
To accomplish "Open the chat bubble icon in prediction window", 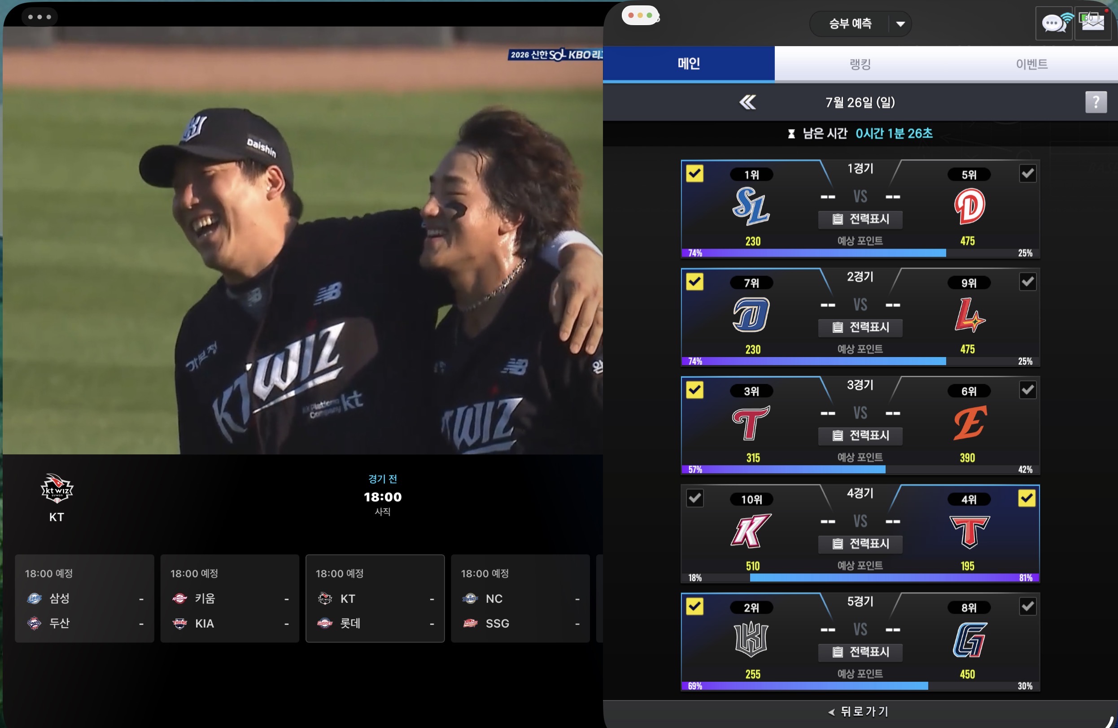I will coord(1054,23).
